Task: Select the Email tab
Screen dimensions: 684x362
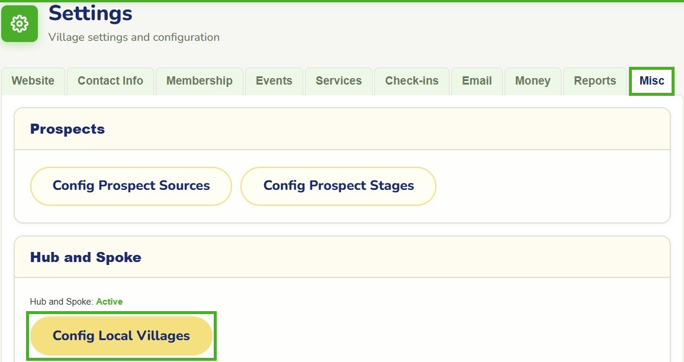Action: pyautogui.click(x=477, y=81)
